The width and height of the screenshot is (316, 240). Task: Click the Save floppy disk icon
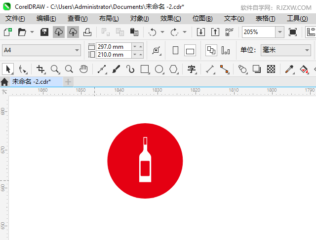point(44,32)
